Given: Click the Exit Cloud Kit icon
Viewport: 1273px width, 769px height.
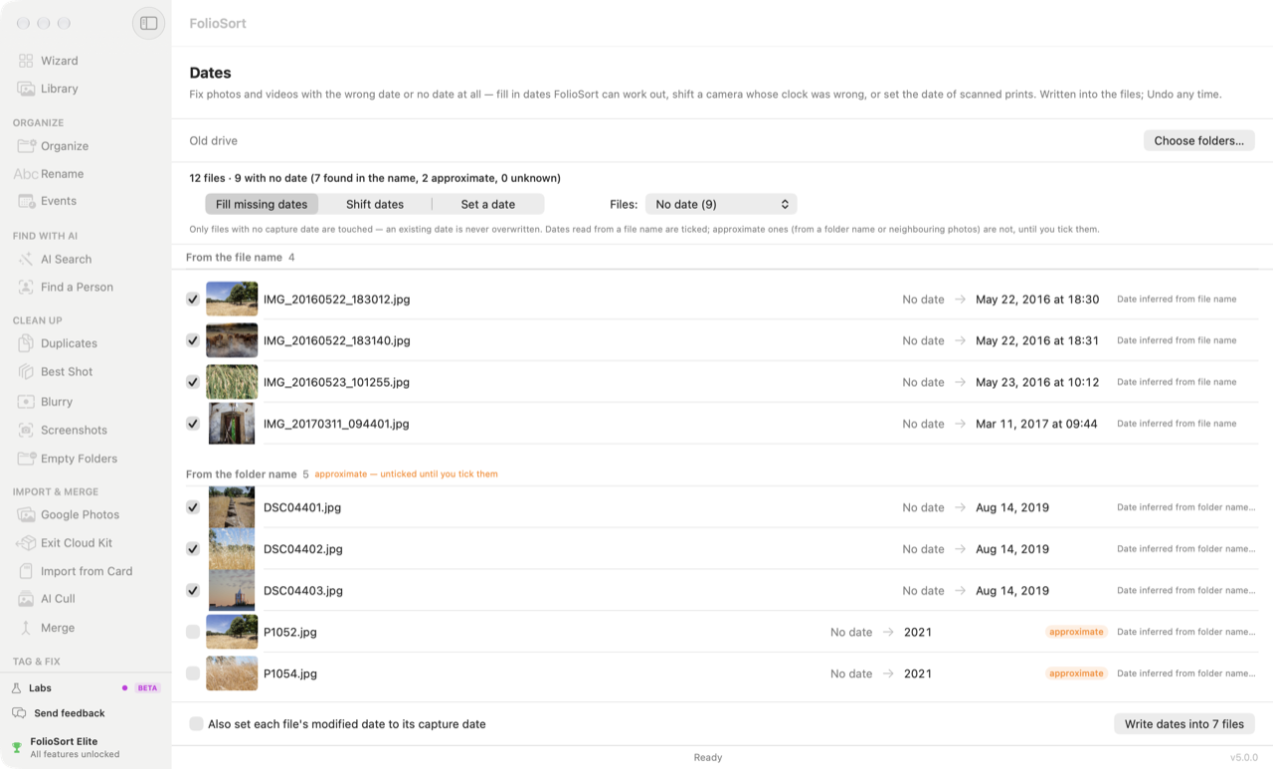Looking at the screenshot, I should 26,543.
